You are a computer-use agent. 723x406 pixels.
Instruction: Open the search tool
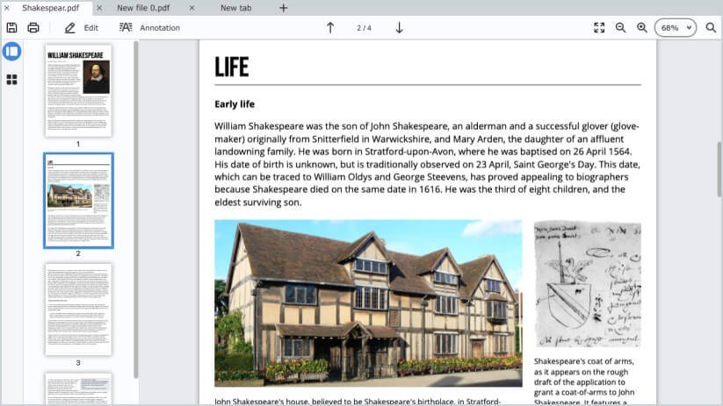pos(710,27)
